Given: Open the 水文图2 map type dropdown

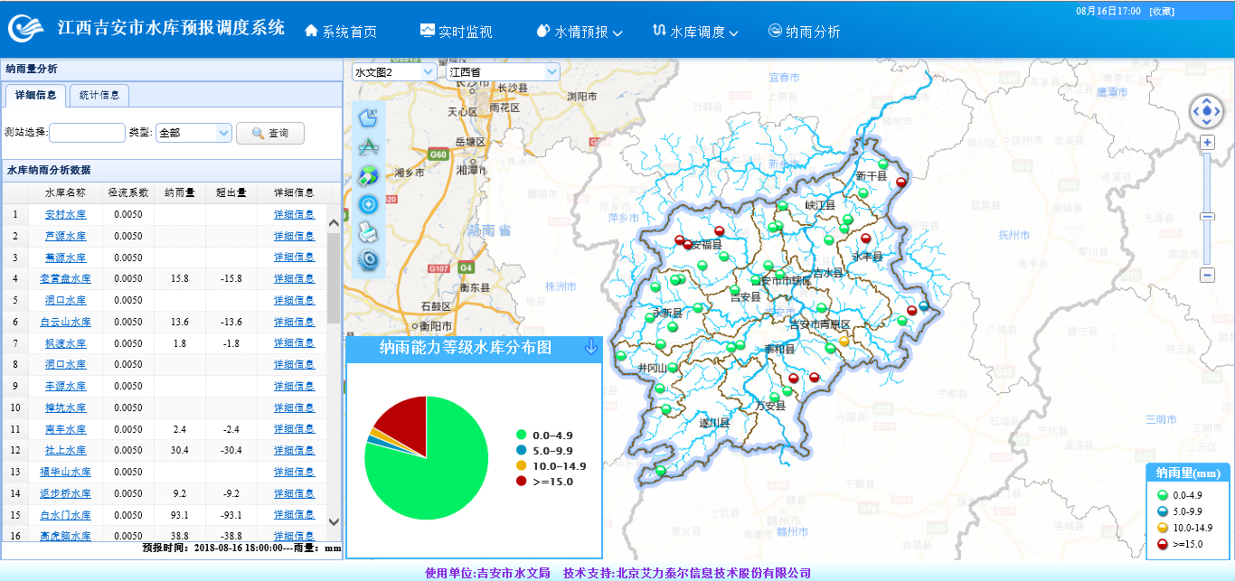Looking at the screenshot, I should tap(394, 71).
